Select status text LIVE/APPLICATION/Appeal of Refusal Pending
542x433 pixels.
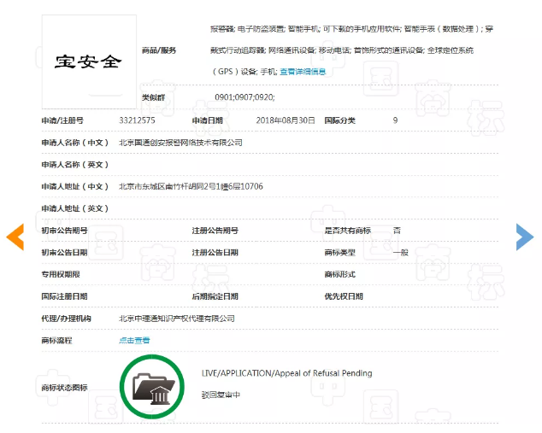click(287, 373)
